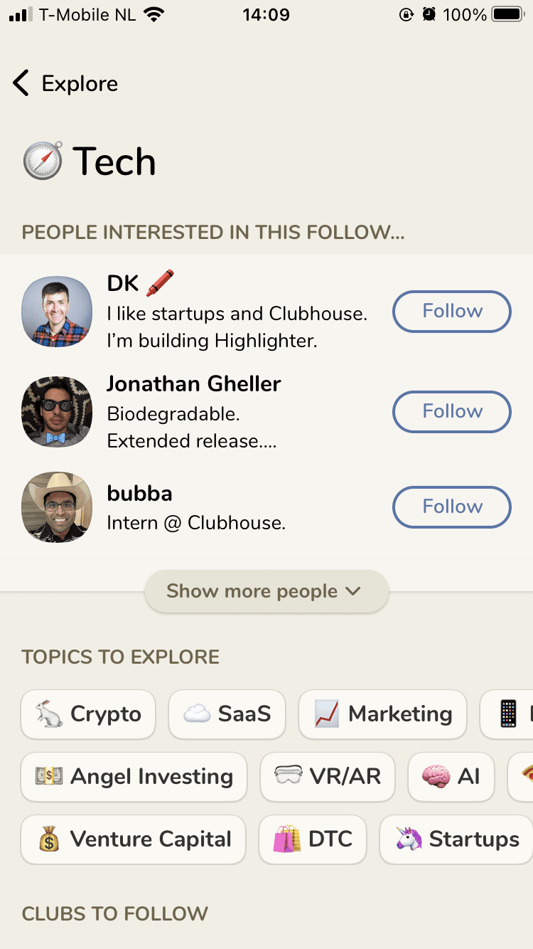This screenshot has width=533, height=949.
Task: Tap bubba's cowboy hat avatar
Action: click(57, 507)
